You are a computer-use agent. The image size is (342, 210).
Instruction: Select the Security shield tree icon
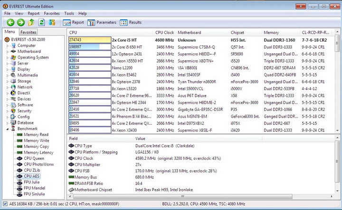13,111
